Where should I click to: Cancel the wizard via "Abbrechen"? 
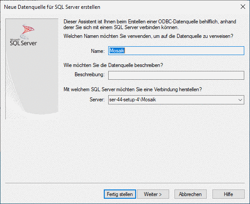(x=190, y=194)
